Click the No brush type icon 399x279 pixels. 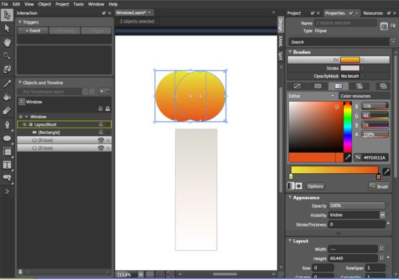coord(297,86)
